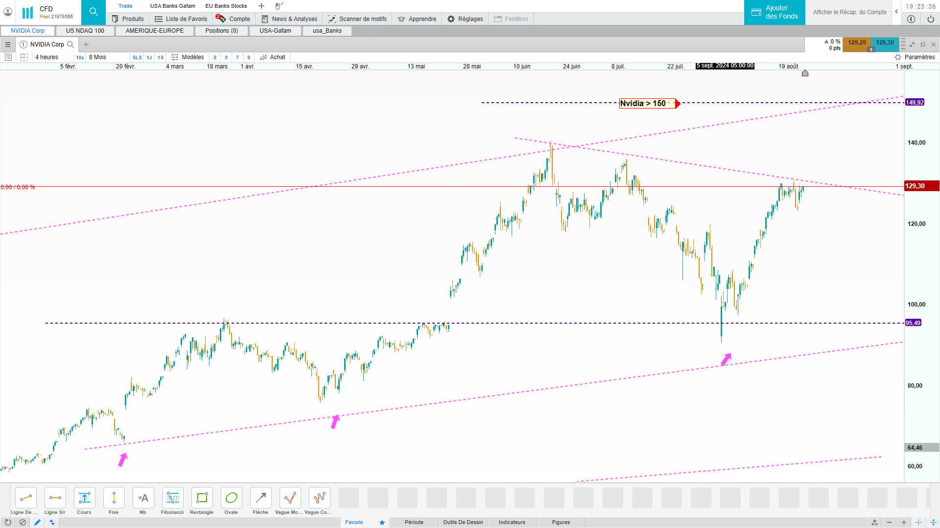Screen dimensions: 940x528
Task: Select the Ligne S/r line tool
Action: pos(55,498)
